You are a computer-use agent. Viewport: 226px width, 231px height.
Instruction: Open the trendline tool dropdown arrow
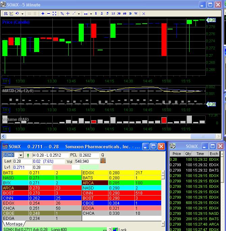(x=79, y=14)
